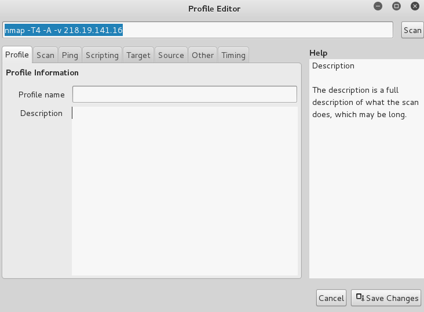Open the Target tab
424x312 pixels.
(138, 55)
